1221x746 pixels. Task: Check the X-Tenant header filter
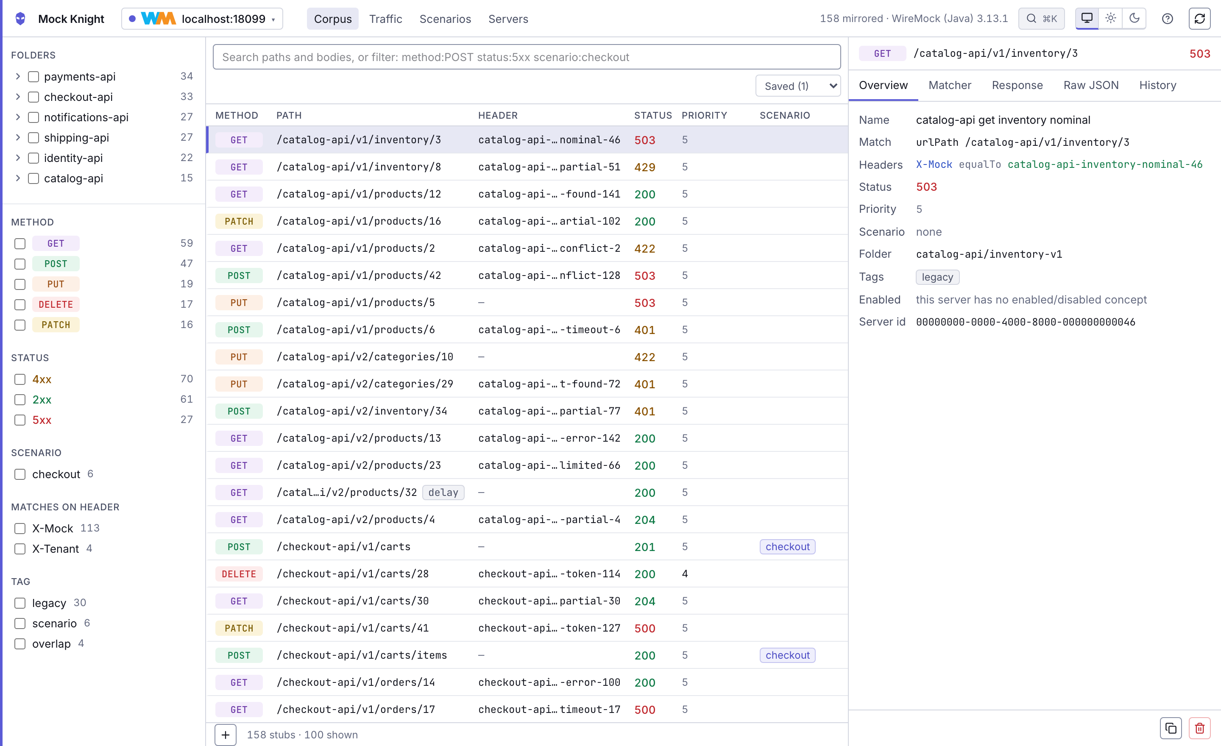pos(20,549)
